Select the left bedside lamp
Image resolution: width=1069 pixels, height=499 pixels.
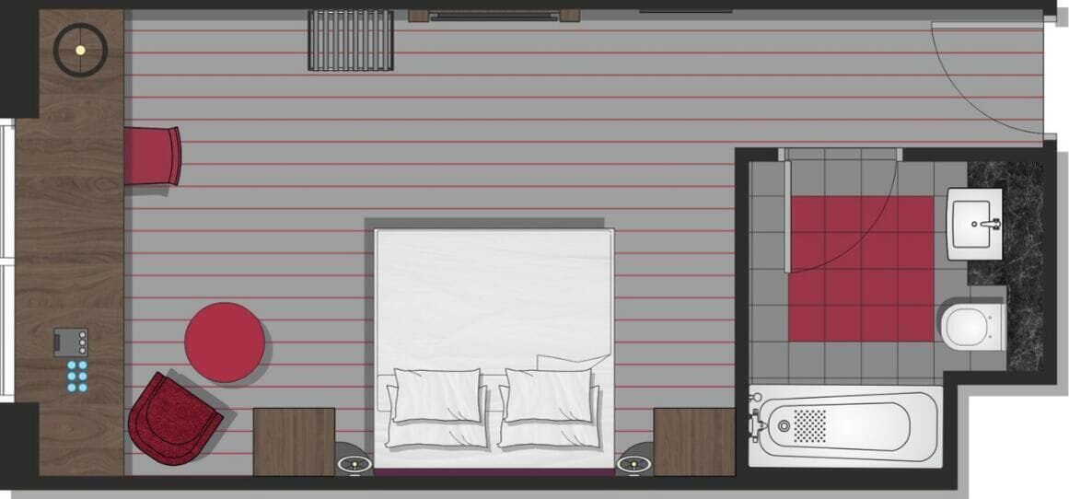[356, 464]
